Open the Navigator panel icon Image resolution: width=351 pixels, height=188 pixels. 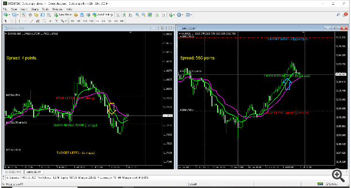pos(36,15)
